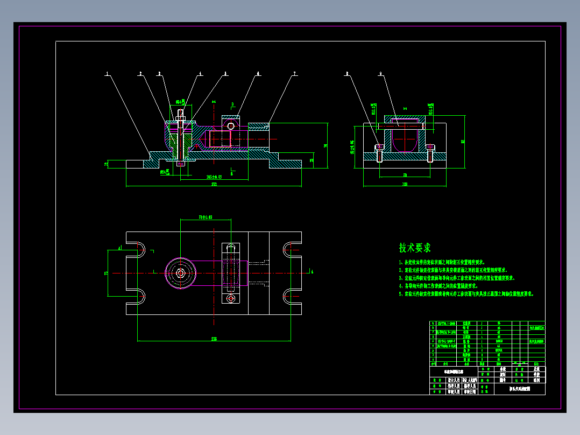Click part balloon number 9
This screenshot has height=435, width=580.
click(380, 74)
